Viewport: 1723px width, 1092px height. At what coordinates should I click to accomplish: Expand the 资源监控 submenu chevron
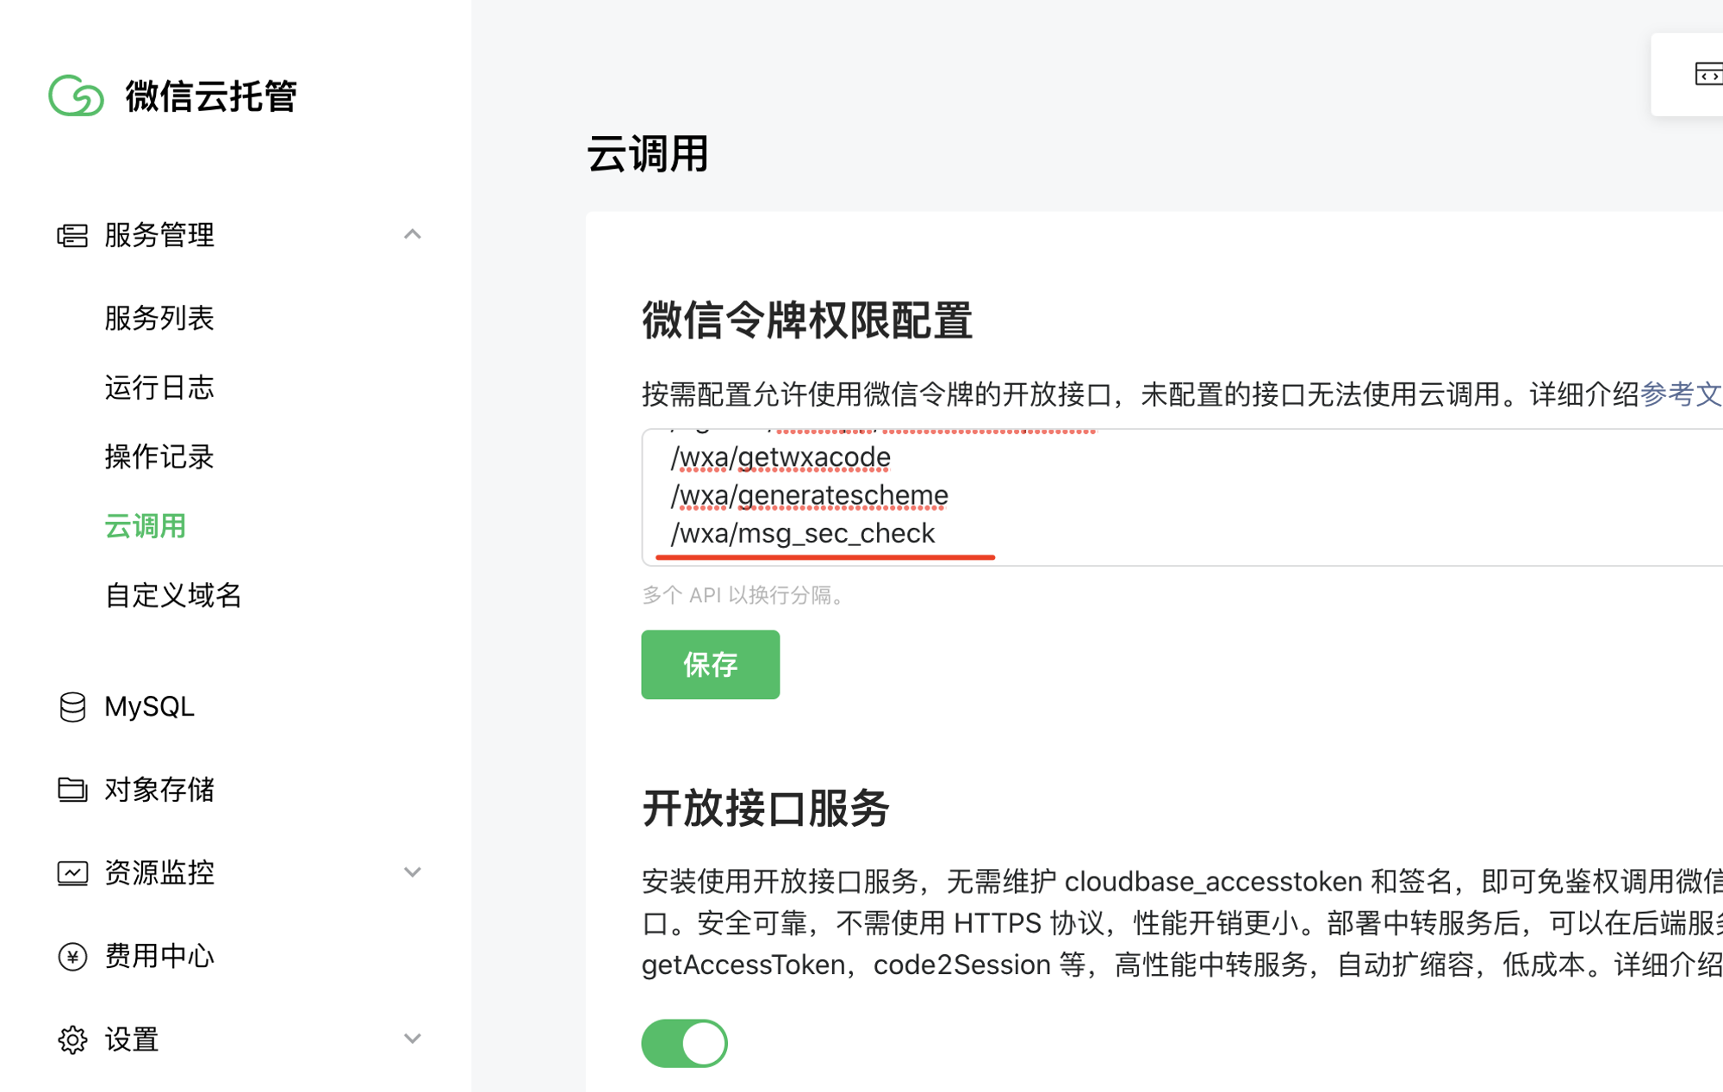pyautogui.click(x=413, y=872)
